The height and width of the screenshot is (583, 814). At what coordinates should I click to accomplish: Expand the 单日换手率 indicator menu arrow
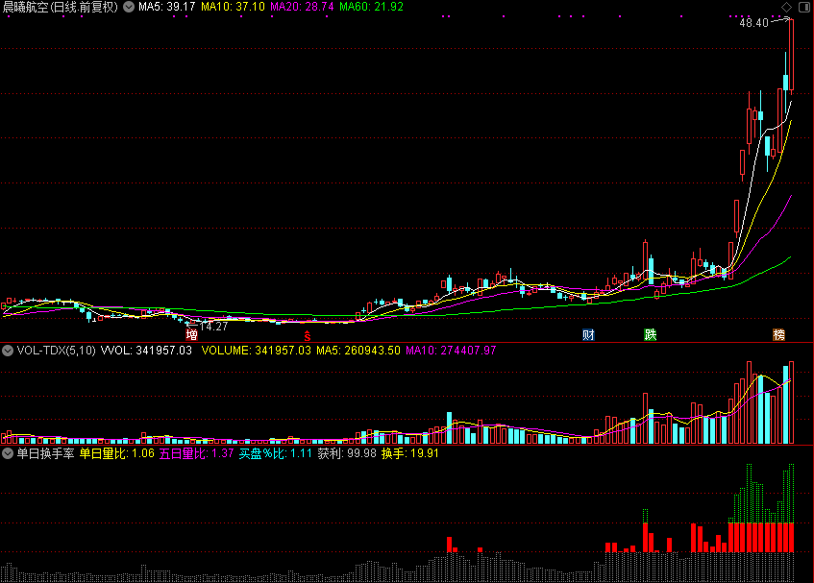8,453
